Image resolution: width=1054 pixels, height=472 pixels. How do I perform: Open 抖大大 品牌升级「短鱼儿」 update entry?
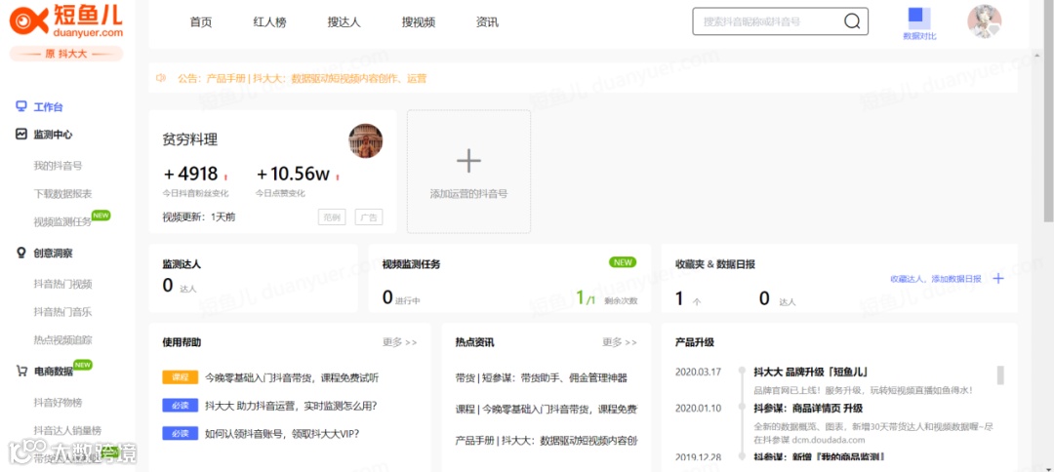(811, 372)
